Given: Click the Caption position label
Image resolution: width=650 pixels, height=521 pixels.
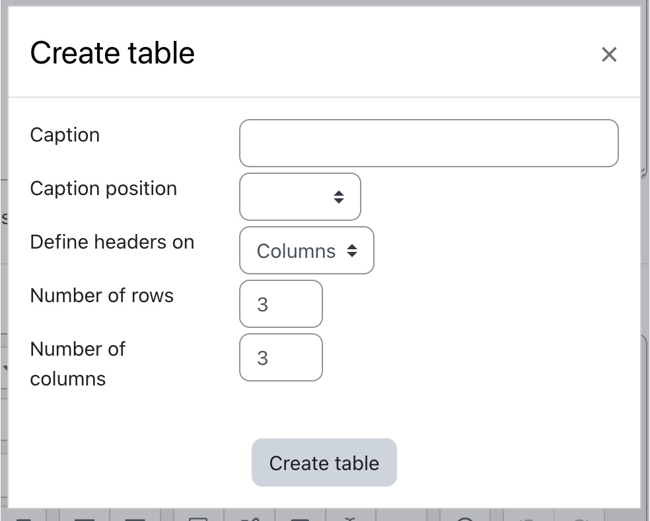Looking at the screenshot, I should tap(103, 188).
